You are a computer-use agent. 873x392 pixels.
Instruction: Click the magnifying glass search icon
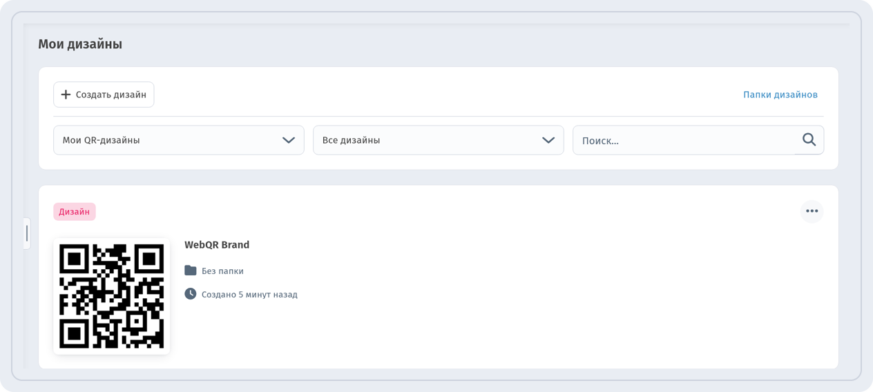pyautogui.click(x=809, y=140)
